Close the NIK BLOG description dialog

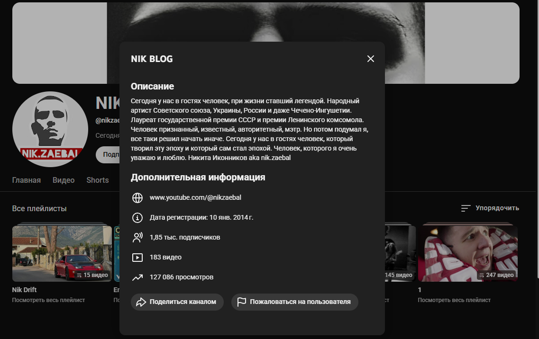pyautogui.click(x=371, y=59)
